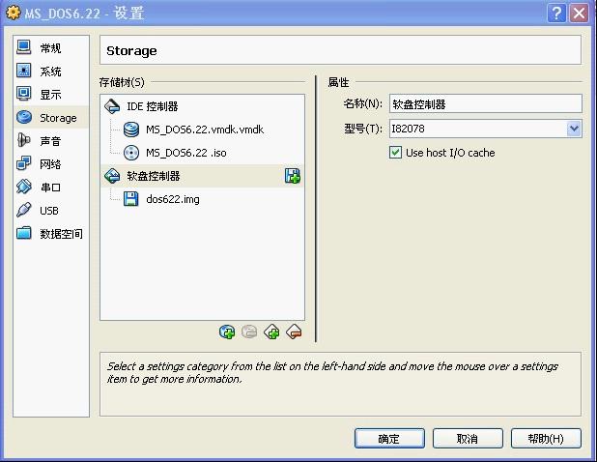The height and width of the screenshot is (462, 597).
Task: Click the 取消 cancel button
Action: point(468,439)
